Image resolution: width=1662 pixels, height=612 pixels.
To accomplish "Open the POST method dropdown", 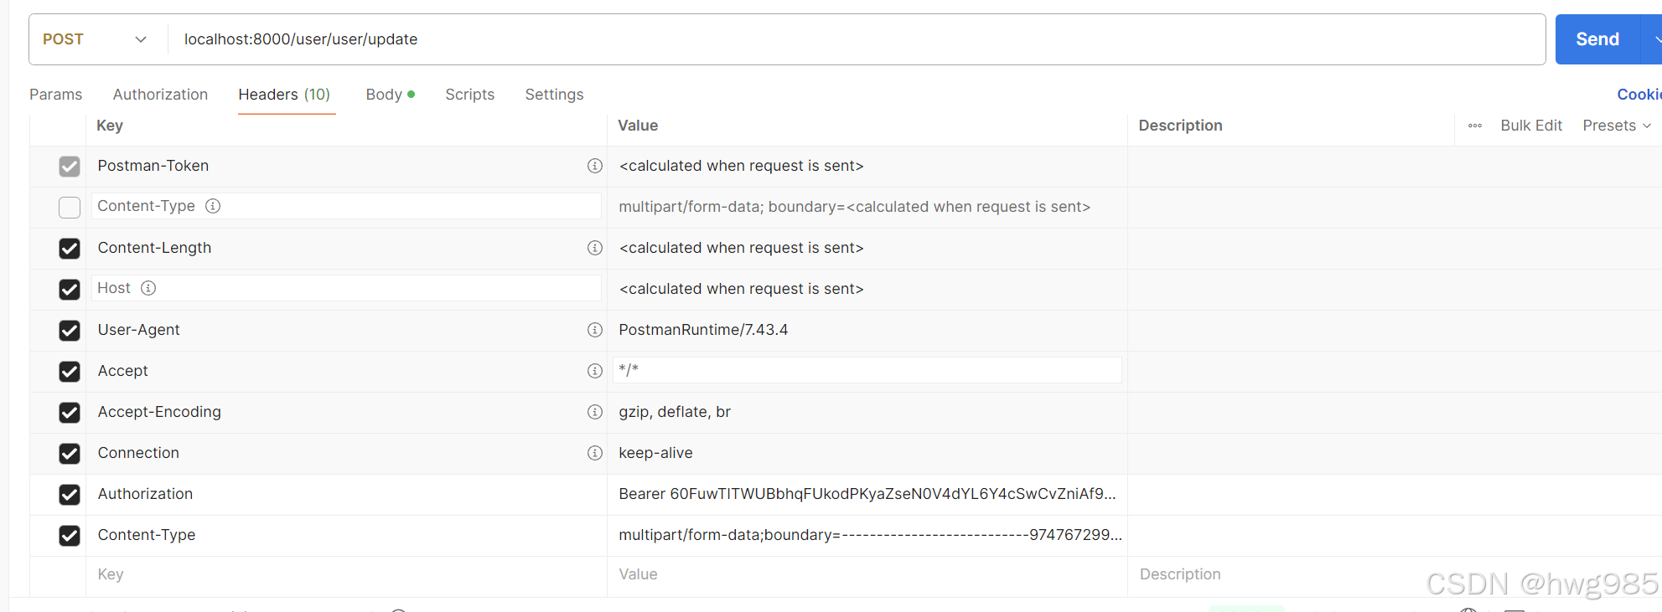I will [x=95, y=39].
